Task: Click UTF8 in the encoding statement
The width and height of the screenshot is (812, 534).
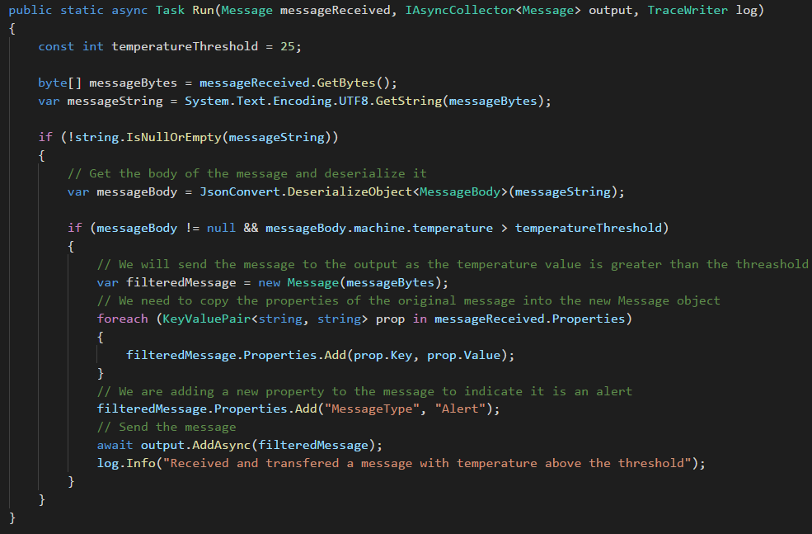Action: tap(351, 101)
